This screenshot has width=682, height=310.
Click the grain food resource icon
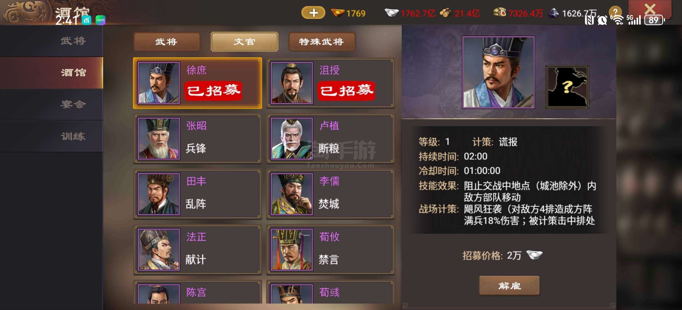[x=500, y=12]
